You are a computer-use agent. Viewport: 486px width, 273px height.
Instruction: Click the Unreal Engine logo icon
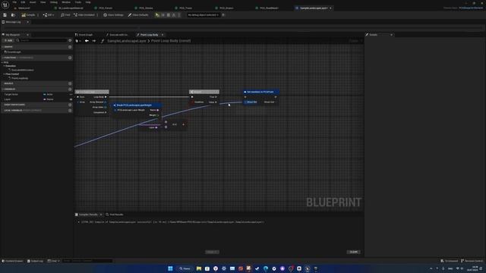tap(5, 5)
